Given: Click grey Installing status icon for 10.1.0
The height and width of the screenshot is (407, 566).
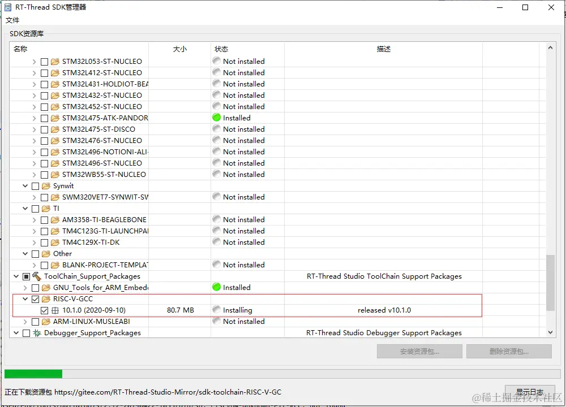Looking at the screenshot, I should click(x=217, y=310).
